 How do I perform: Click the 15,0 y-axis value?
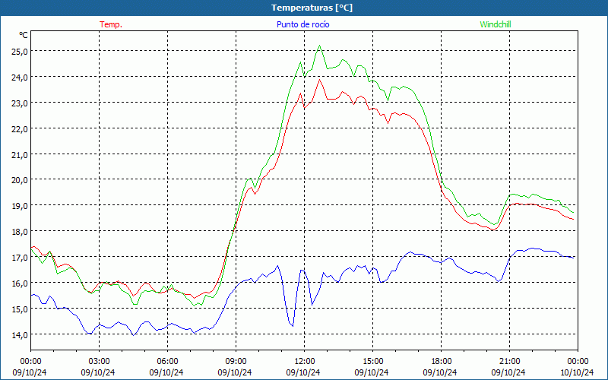20,309
